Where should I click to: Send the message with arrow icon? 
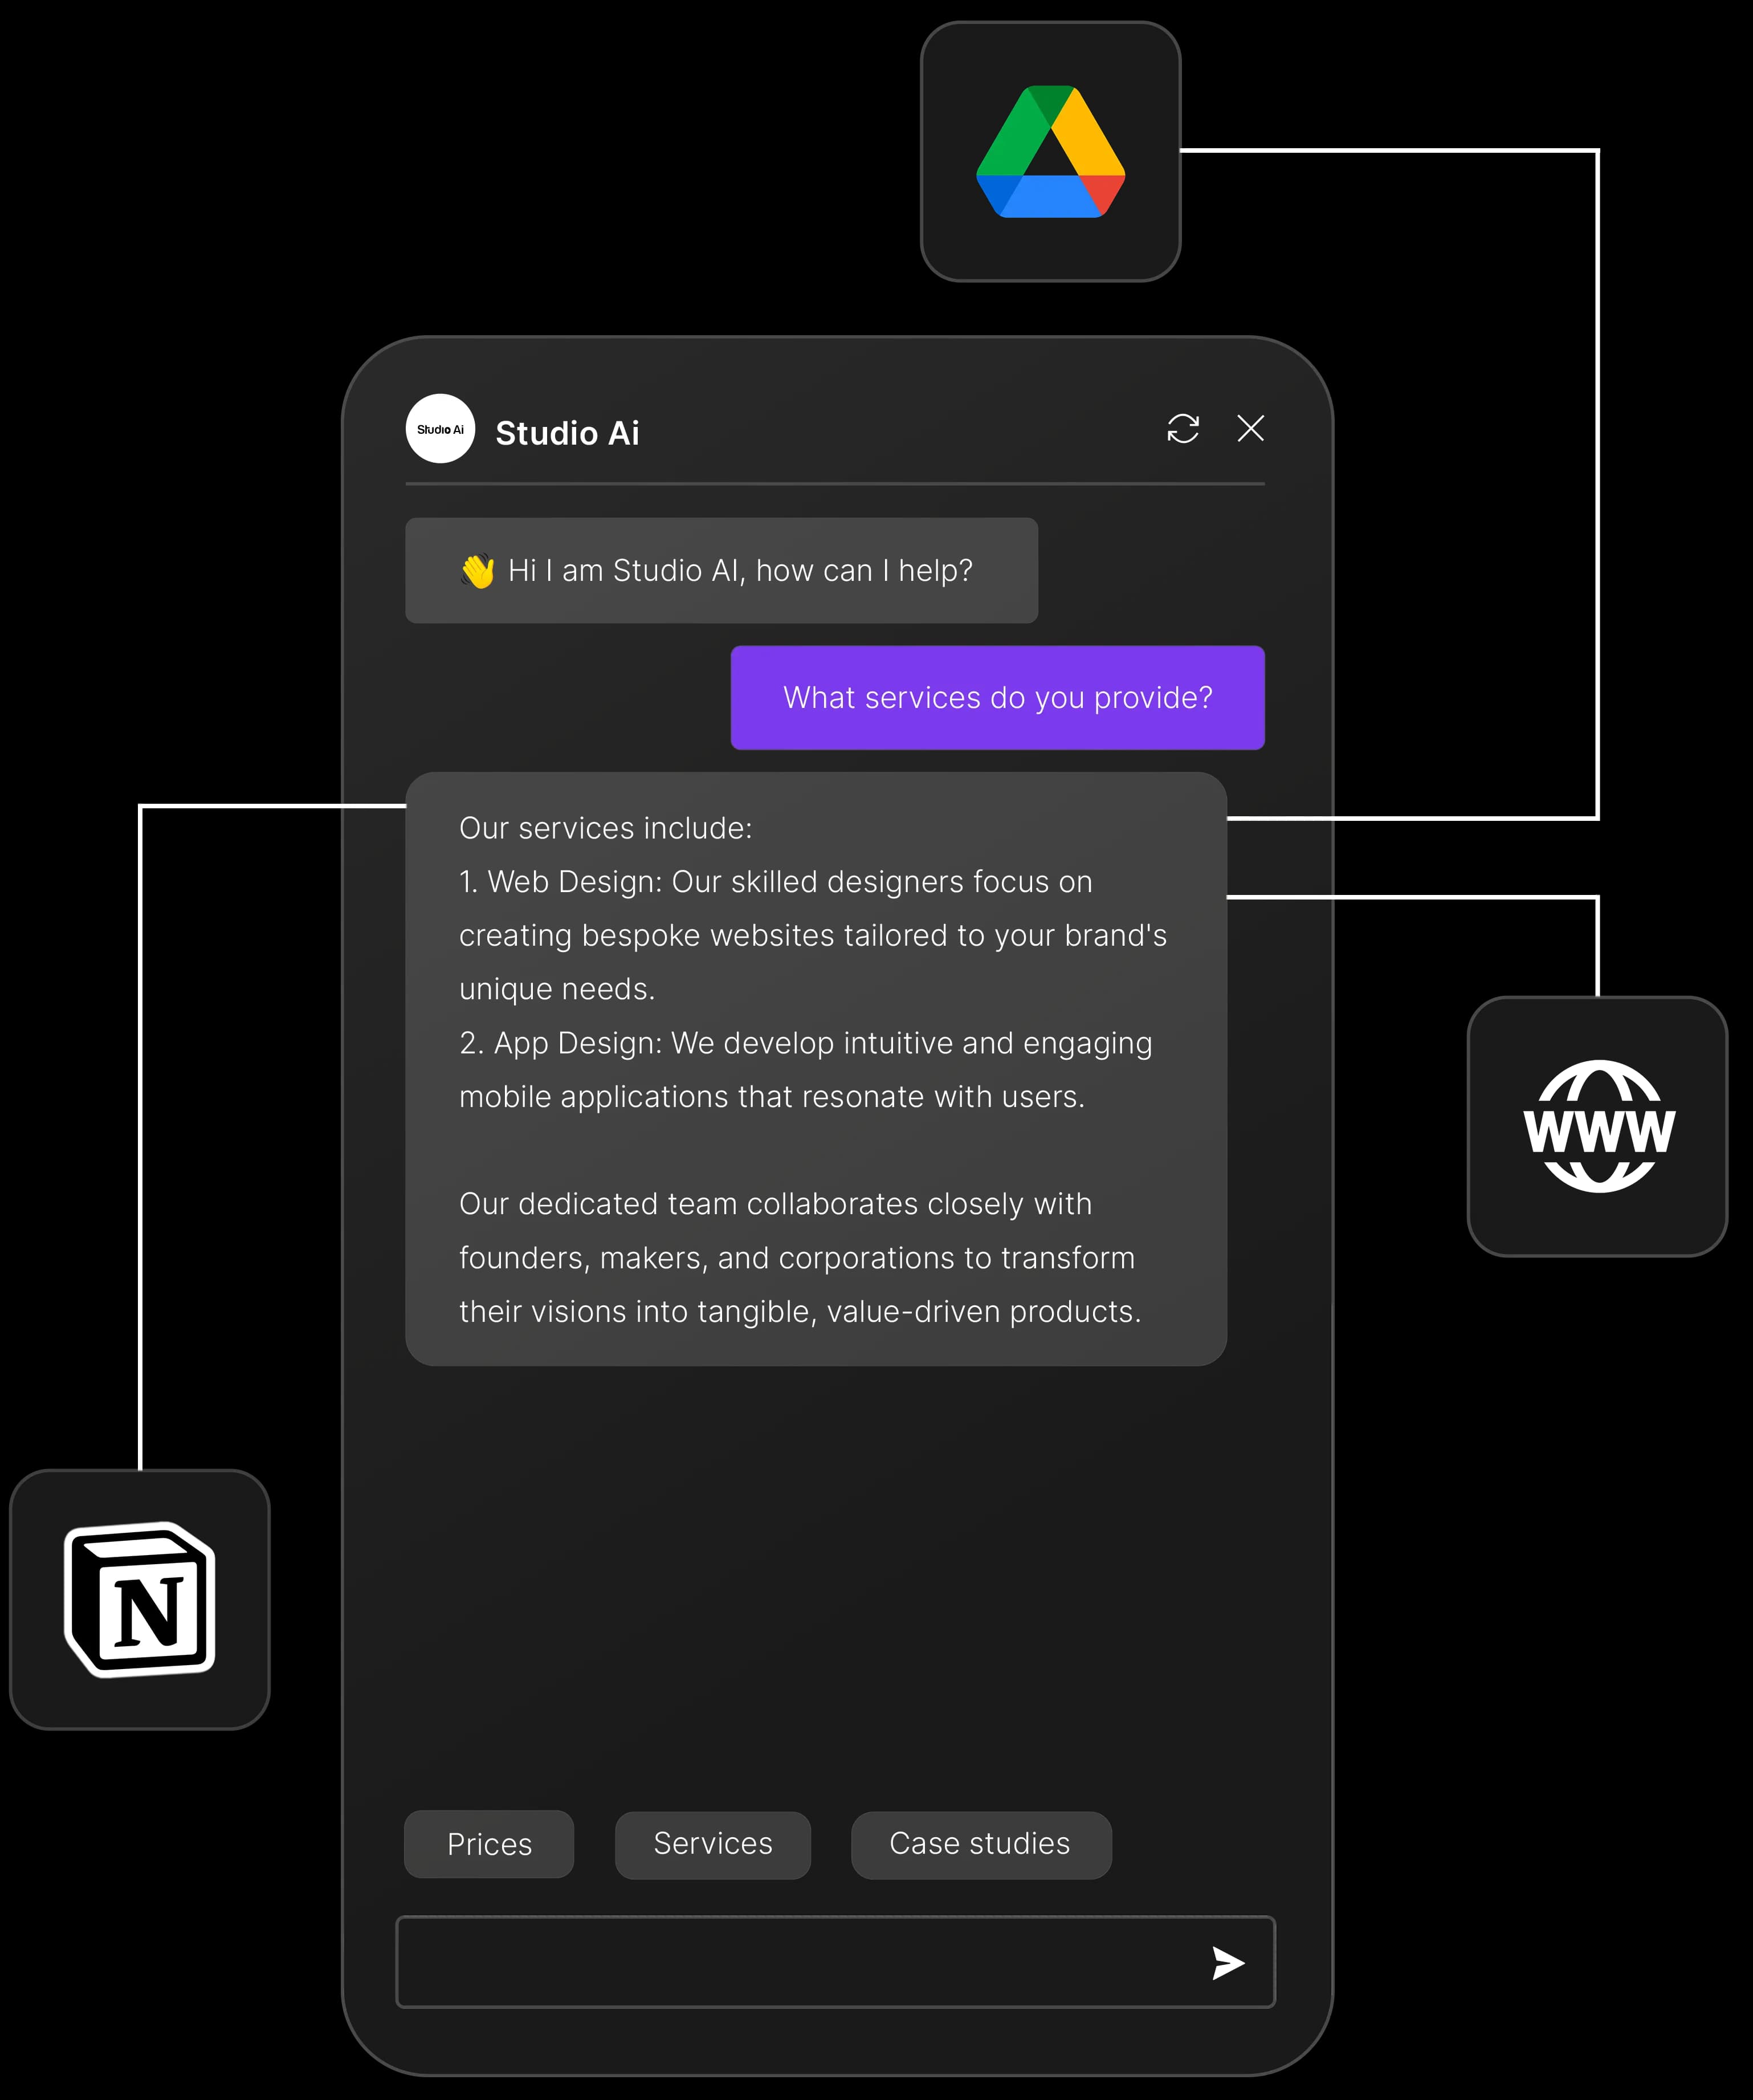[x=1228, y=1962]
